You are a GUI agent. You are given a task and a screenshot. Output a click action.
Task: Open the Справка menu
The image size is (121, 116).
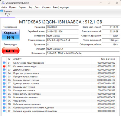coord(46,7)
